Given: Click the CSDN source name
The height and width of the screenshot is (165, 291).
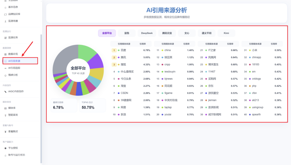Looking at the screenshot, I should pos(124,93).
